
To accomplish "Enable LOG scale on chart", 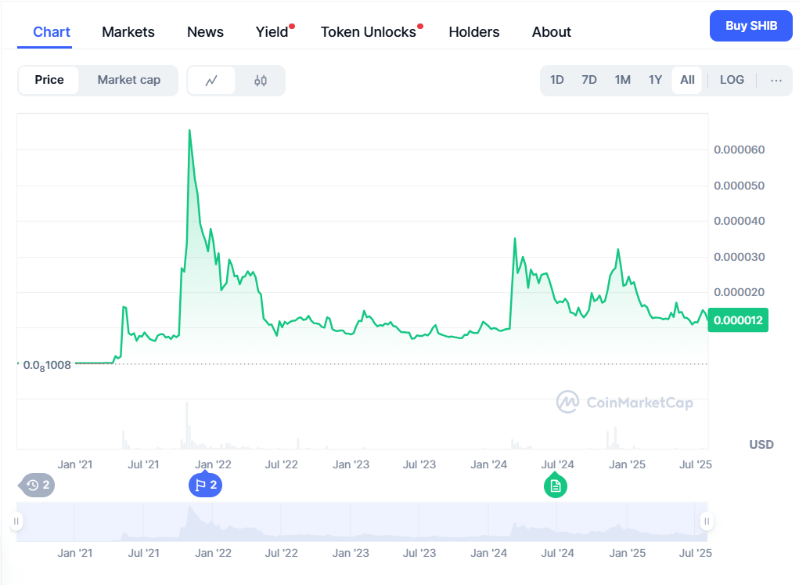I will tap(732, 80).
